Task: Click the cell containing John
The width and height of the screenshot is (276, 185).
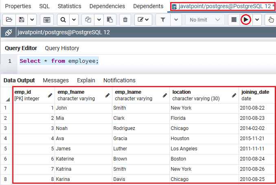Action: (x=83, y=108)
